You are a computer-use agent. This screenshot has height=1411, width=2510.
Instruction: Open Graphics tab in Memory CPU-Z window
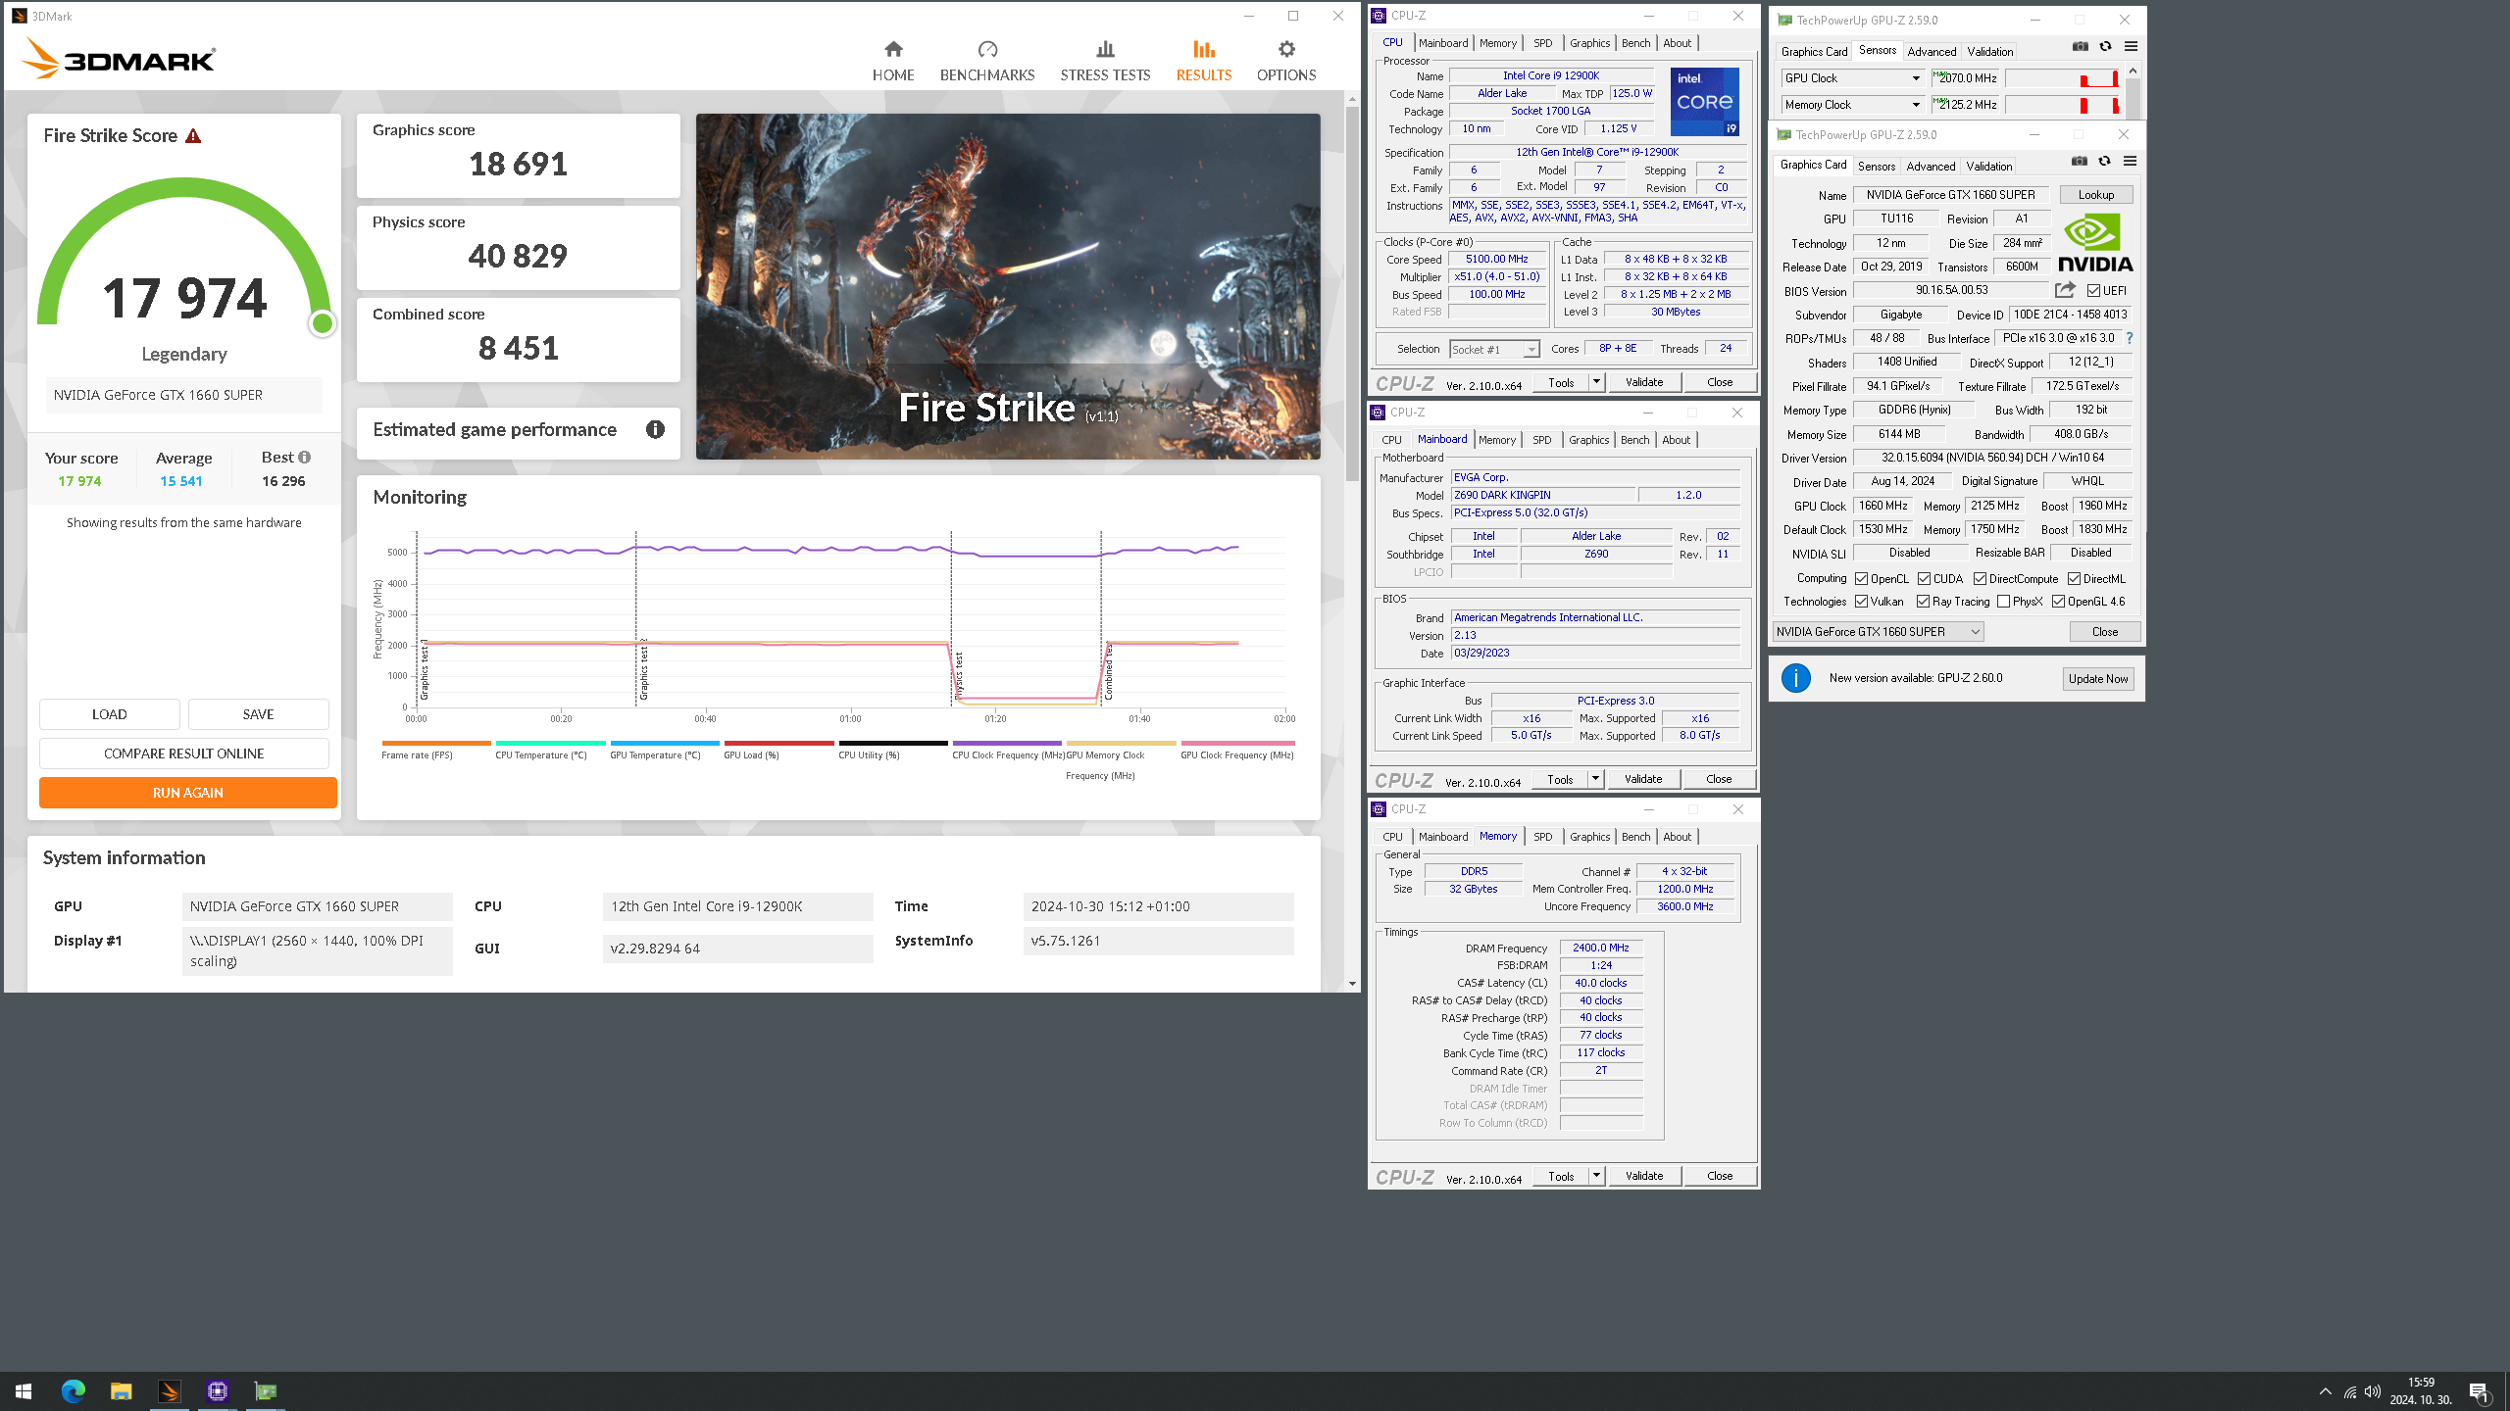pos(1589,837)
